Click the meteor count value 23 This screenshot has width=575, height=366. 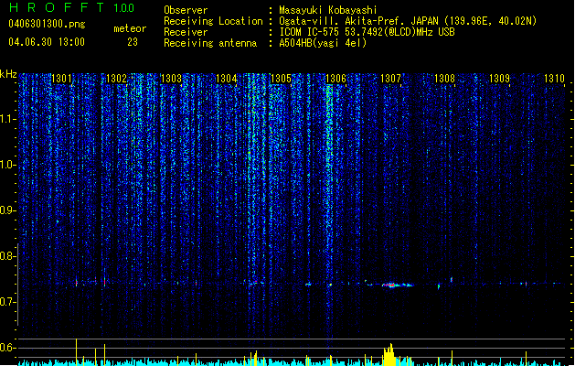tap(133, 42)
